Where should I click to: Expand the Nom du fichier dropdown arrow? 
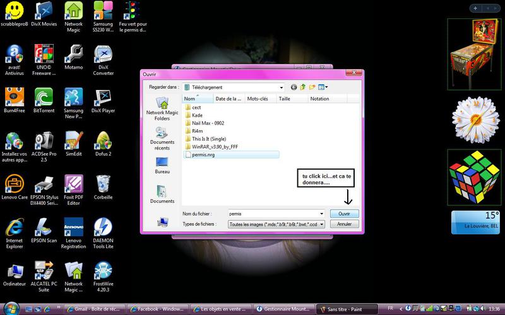point(321,214)
